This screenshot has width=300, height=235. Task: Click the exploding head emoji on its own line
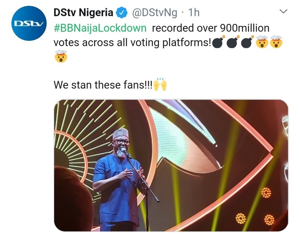point(60,57)
